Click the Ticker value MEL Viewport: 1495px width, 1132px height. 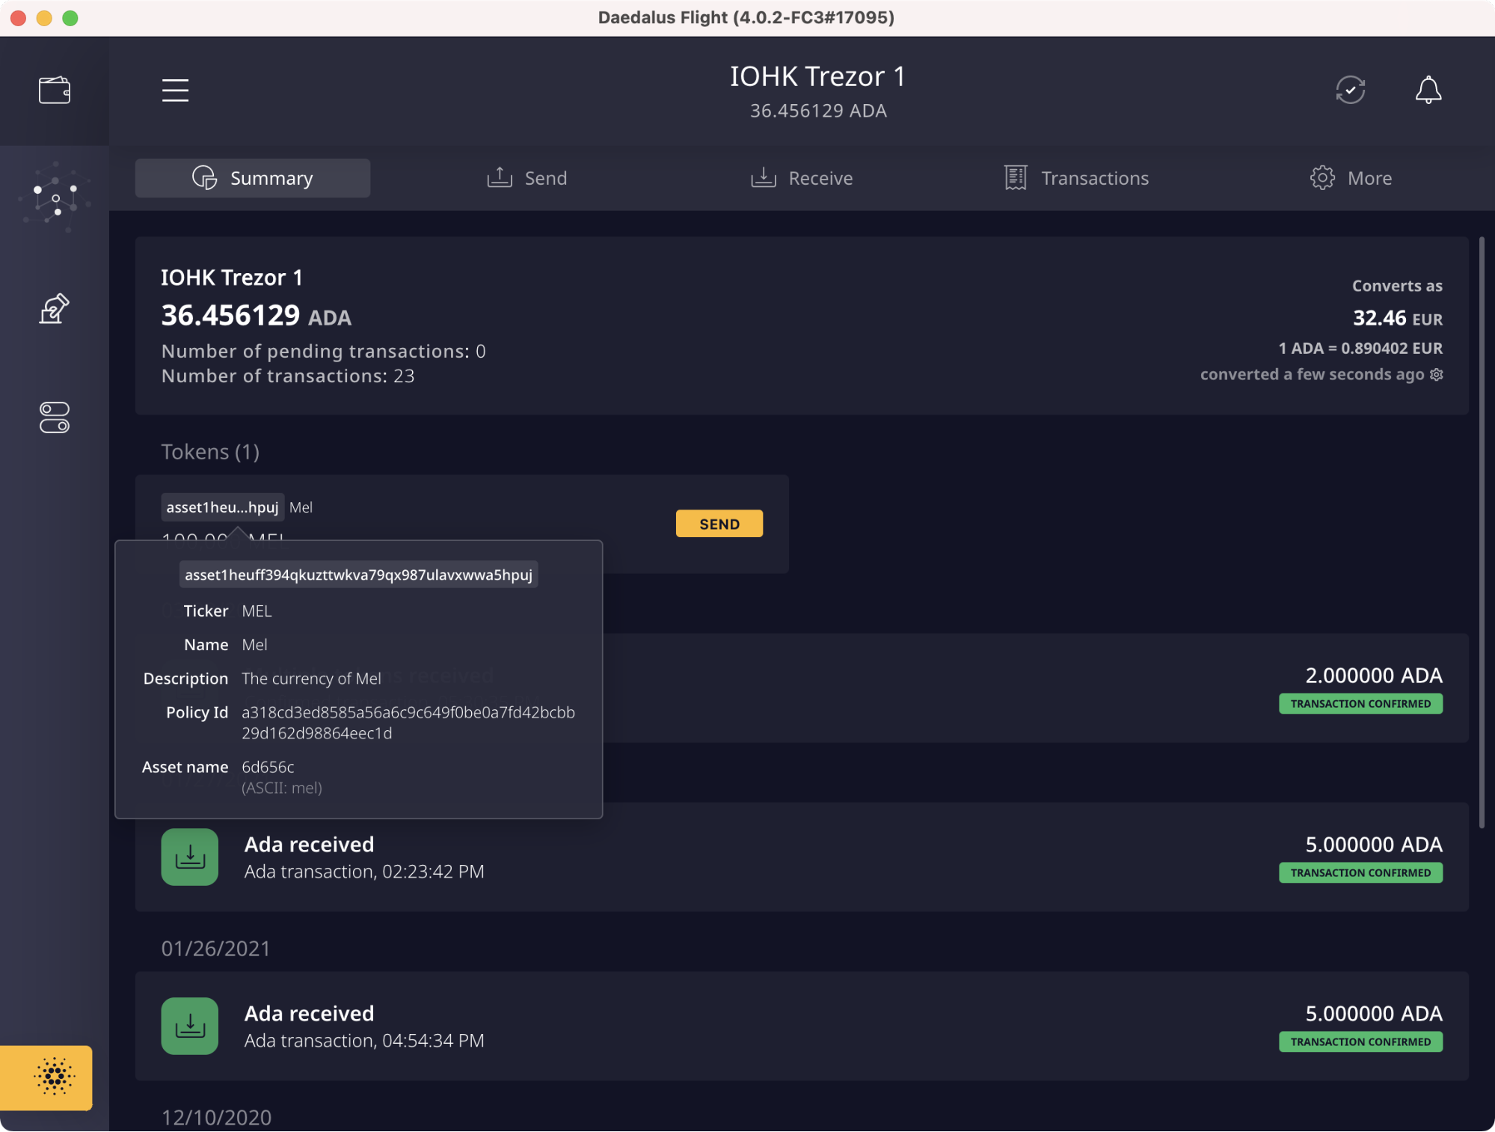pos(257,611)
